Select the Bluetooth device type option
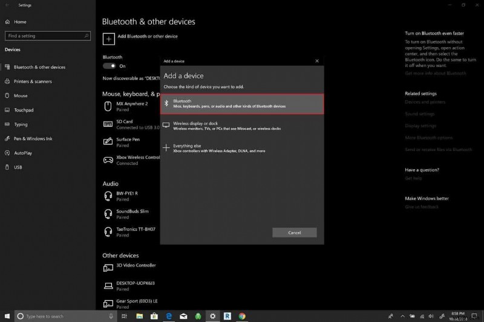The width and height of the screenshot is (484, 322). click(x=241, y=103)
